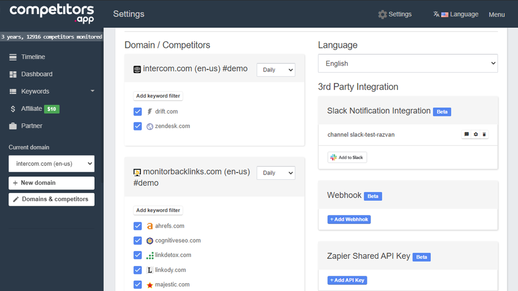Click the Affiliate dollar sign icon
Screen dimensions: 518x291
pyautogui.click(x=13, y=109)
